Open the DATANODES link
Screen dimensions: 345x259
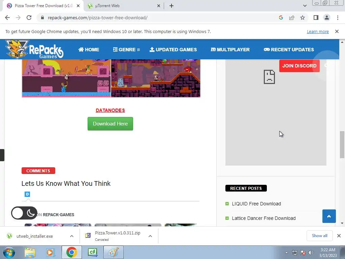(110, 110)
